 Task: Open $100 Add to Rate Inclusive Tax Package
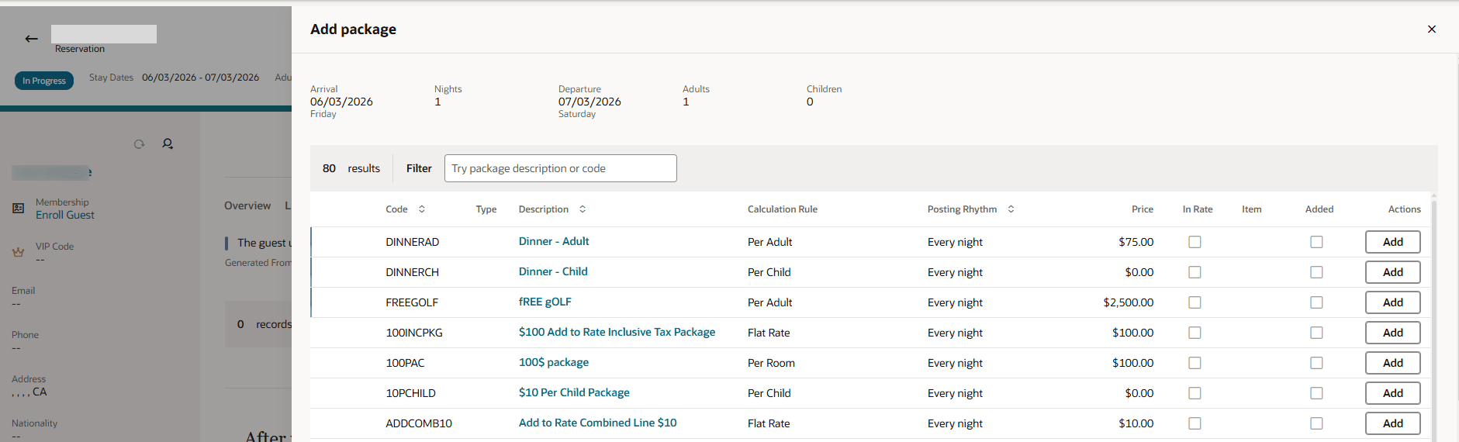click(617, 332)
